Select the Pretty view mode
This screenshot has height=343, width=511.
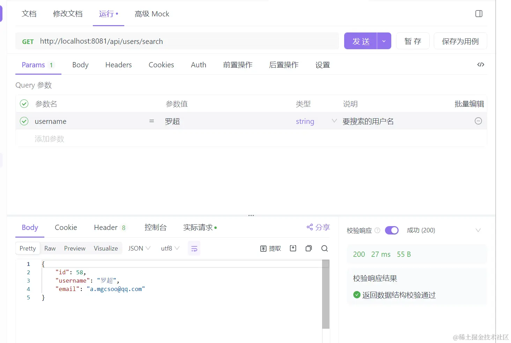[x=28, y=248]
